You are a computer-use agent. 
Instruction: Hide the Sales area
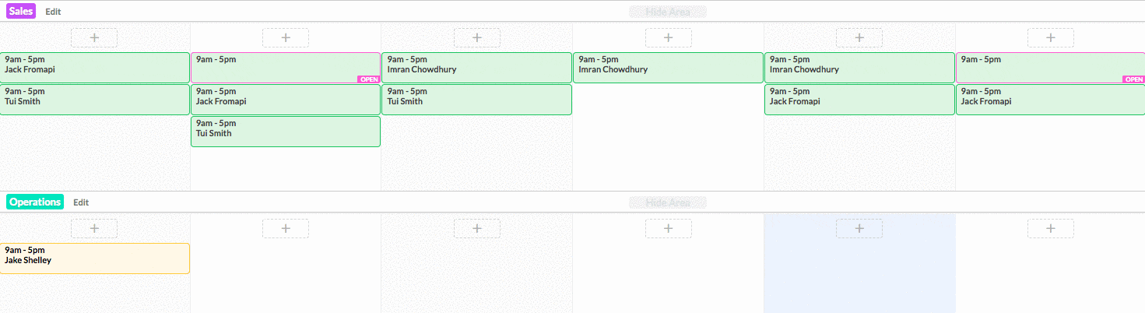[668, 12]
